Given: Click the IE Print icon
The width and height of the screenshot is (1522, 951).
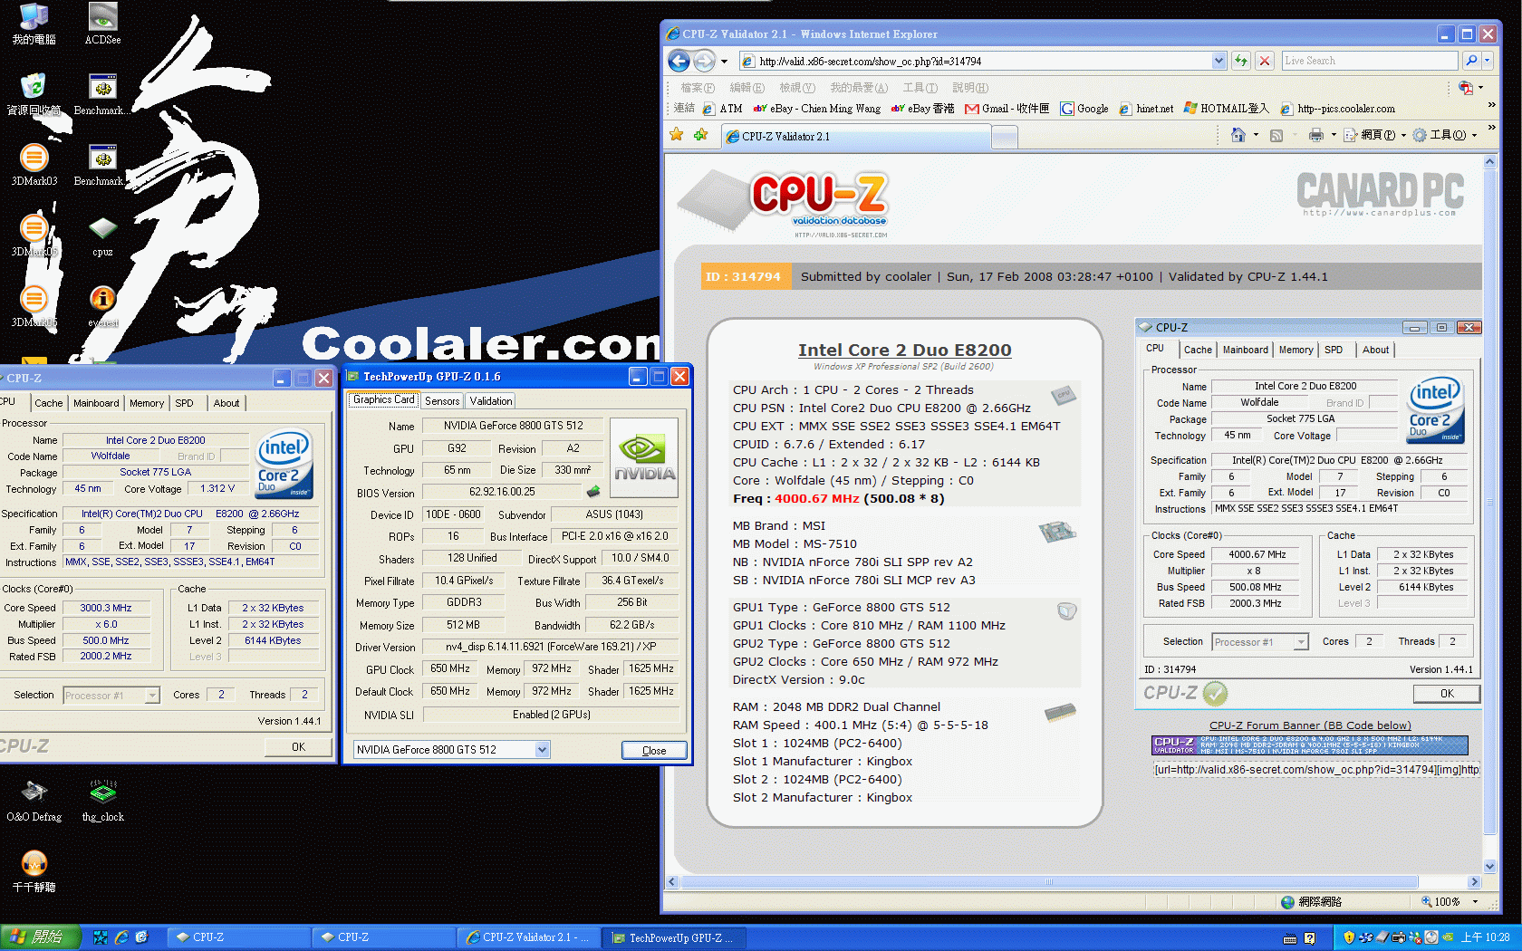Looking at the screenshot, I should pyautogui.click(x=1315, y=135).
